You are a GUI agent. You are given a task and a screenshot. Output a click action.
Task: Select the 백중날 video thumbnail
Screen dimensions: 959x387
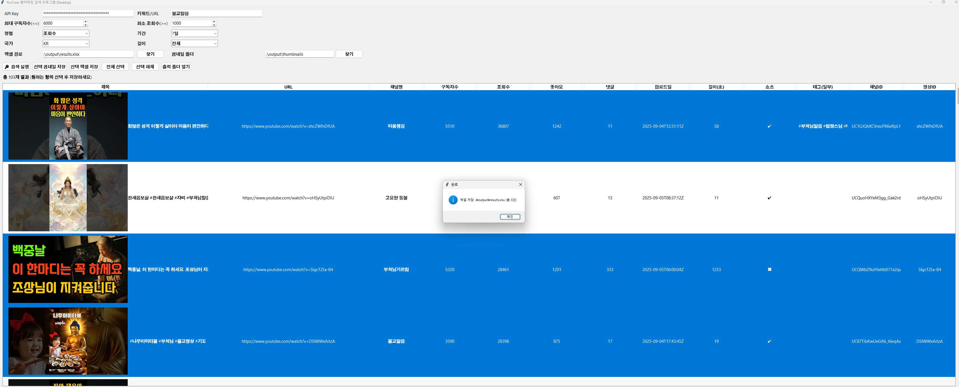(x=68, y=269)
